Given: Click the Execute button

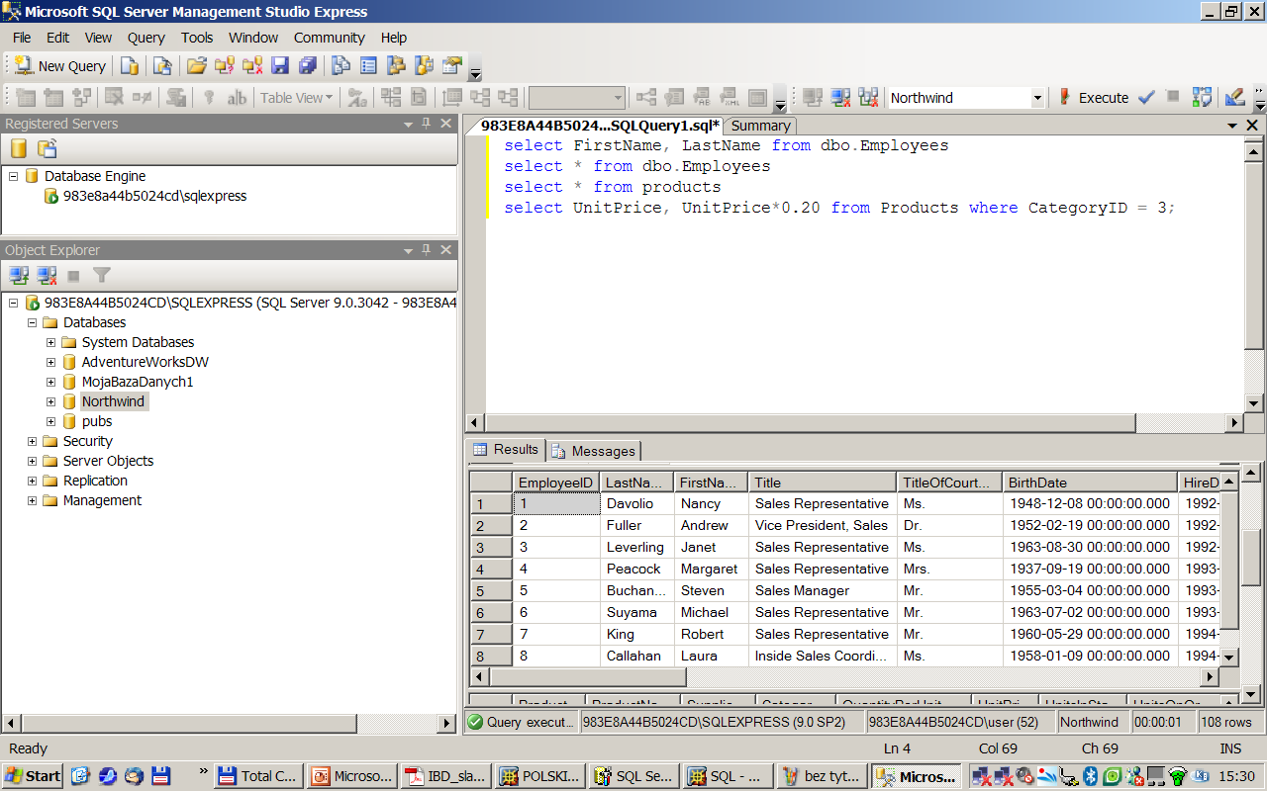Looking at the screenshot, I should [1094, 98].
